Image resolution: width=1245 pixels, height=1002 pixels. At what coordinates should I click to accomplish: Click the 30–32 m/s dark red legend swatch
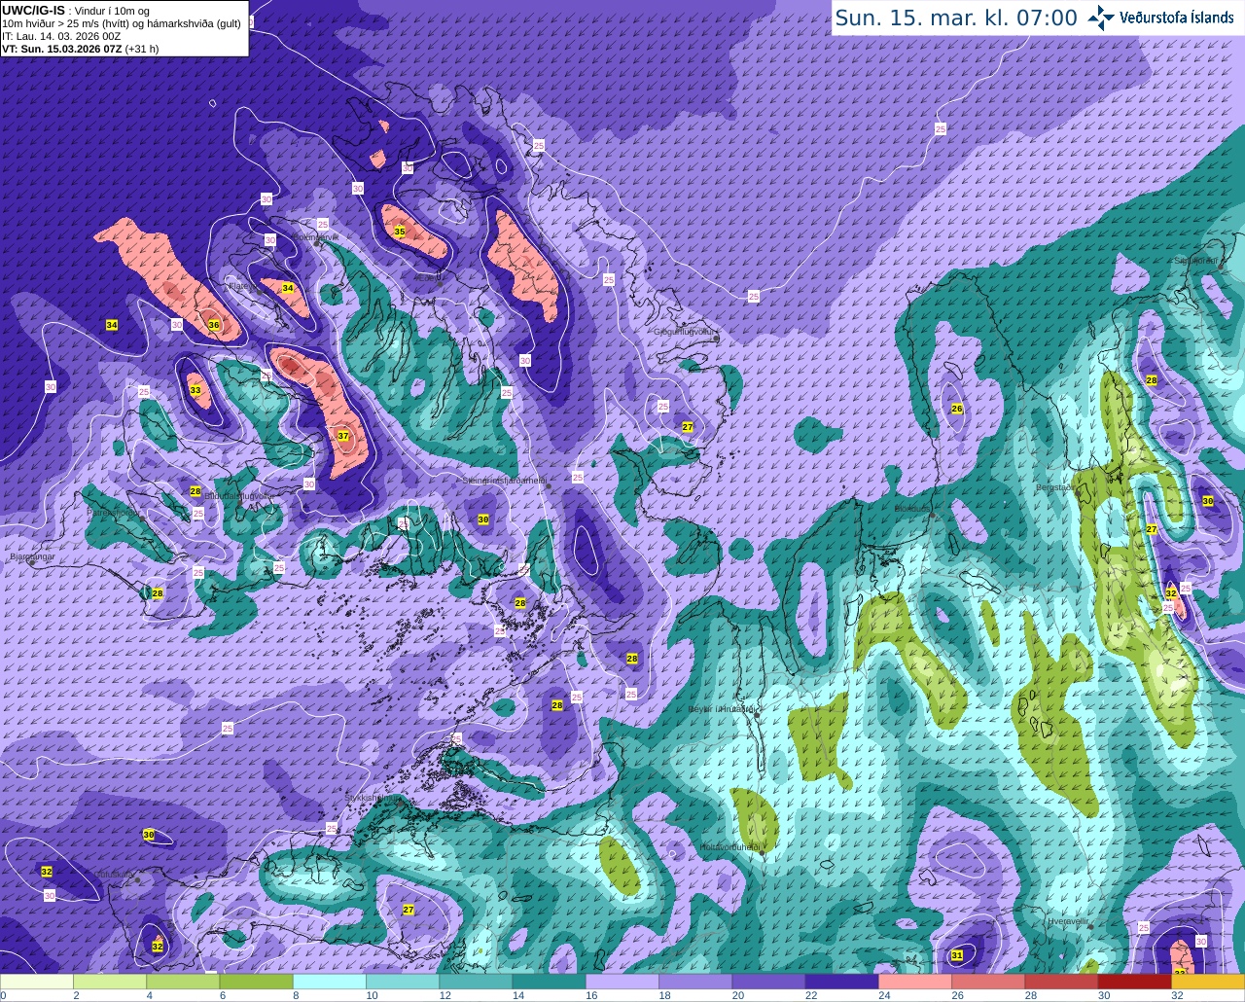coord(1135,981)
